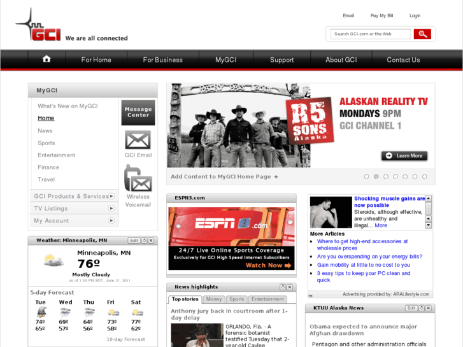Switch to the Entertainment news tab

pyautogui.click(x=268, y=299)
